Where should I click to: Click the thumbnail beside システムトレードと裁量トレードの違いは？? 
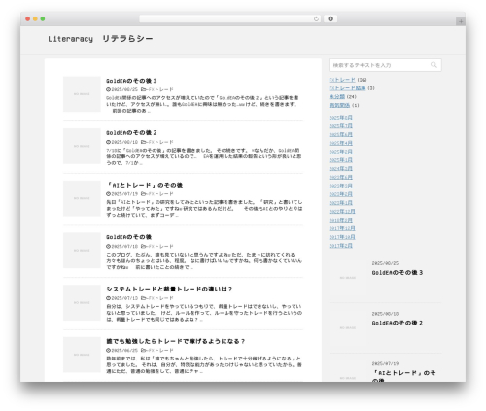(x=82, y=303)
